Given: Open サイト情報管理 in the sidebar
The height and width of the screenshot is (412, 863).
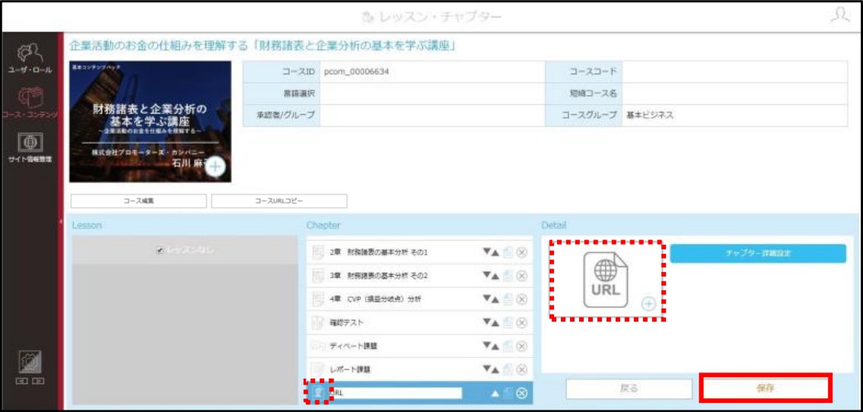Looking at the screenshot, I should (29, 147).
